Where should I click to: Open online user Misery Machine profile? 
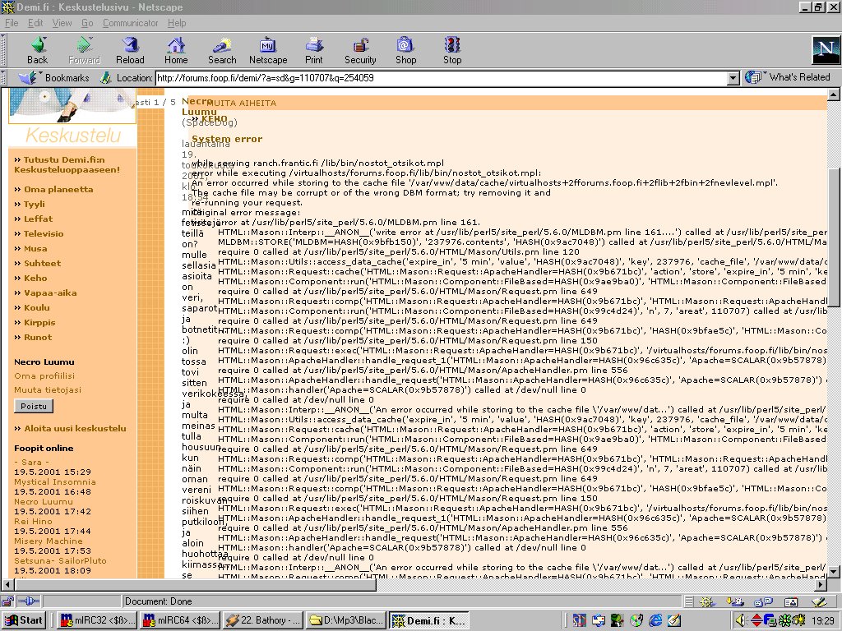pos(49,541)
